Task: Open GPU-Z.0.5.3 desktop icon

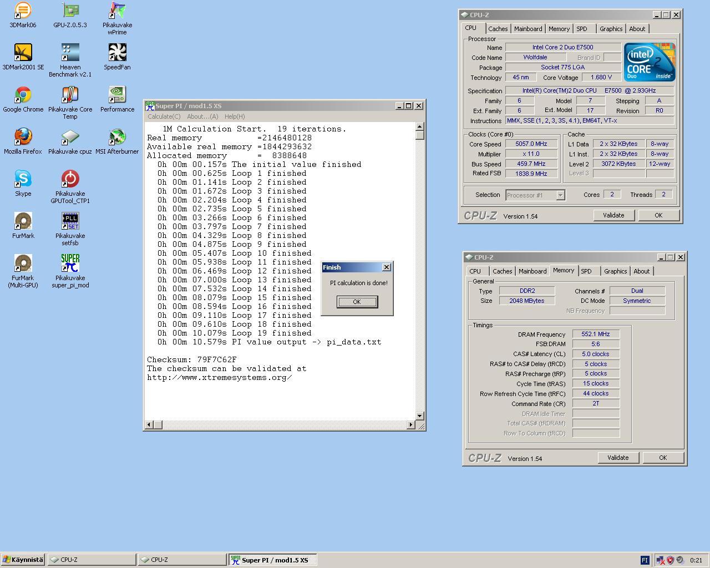Action: pyautogui.click(x=70, y=15)
